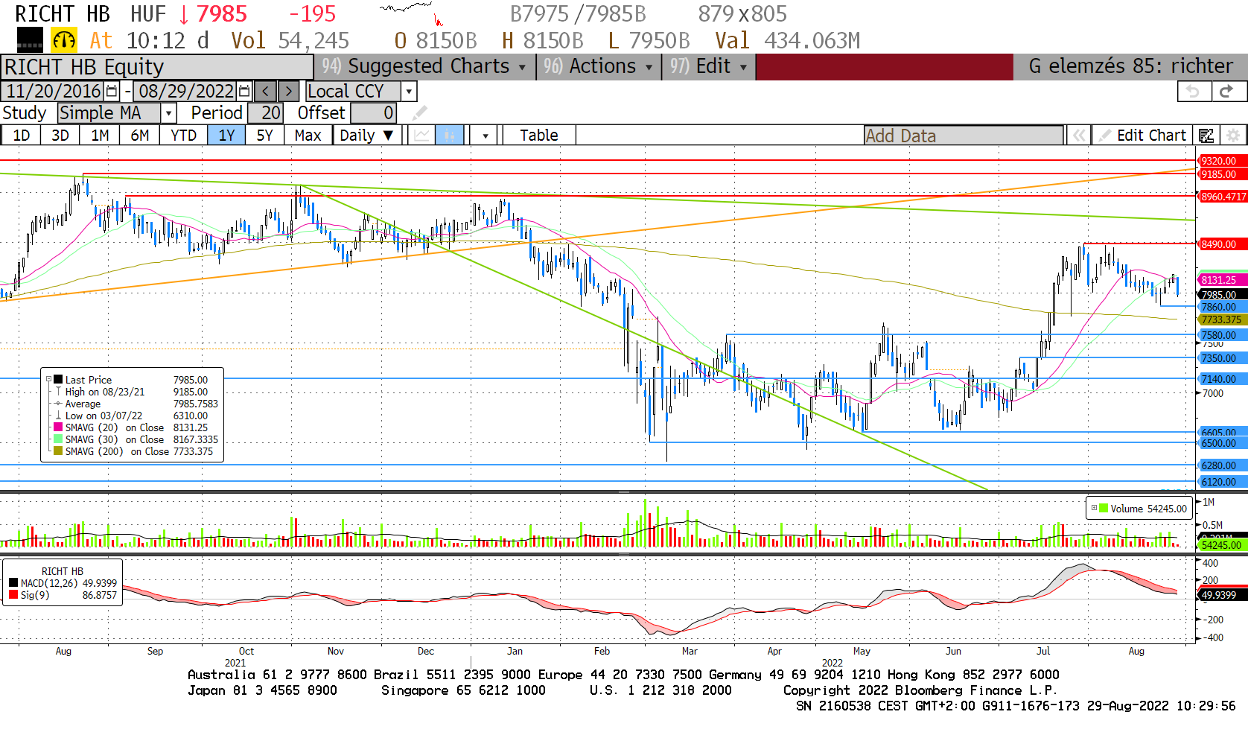The height and width of the screenshot is (738, 1248).
Task: Select the 1Y range tab
Action: pyautogui.click(x=226, y=136)
